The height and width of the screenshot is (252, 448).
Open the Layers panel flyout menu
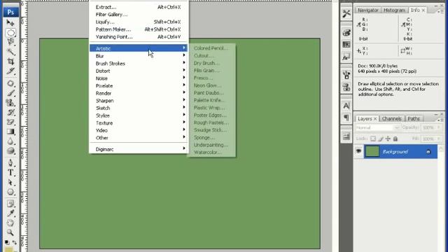[440, 120]
